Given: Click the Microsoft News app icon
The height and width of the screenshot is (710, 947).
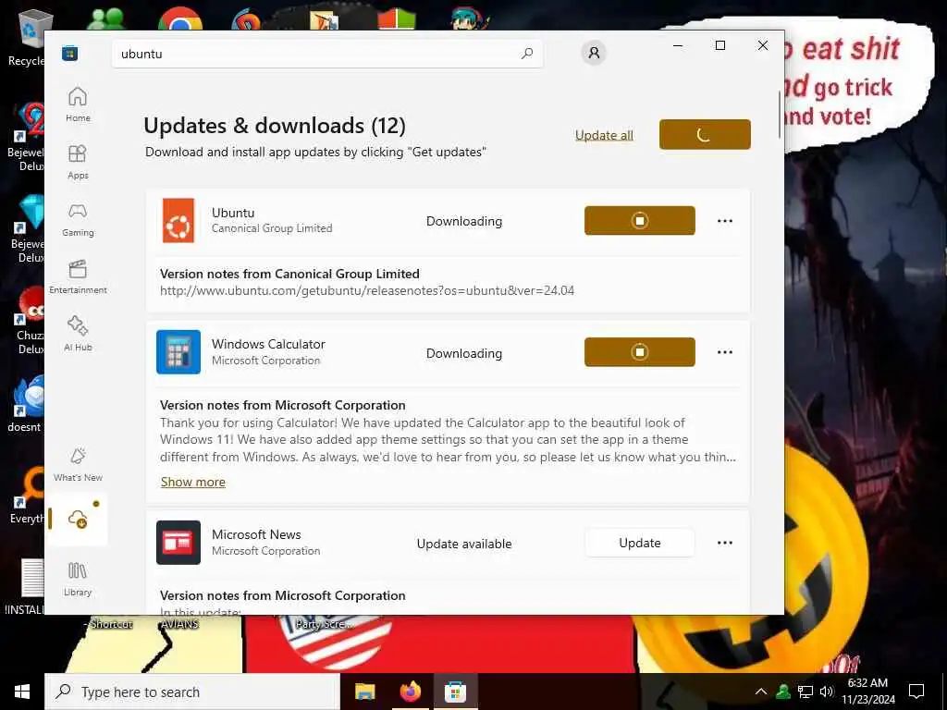Looking at the screenshot, I should [178, 542].
